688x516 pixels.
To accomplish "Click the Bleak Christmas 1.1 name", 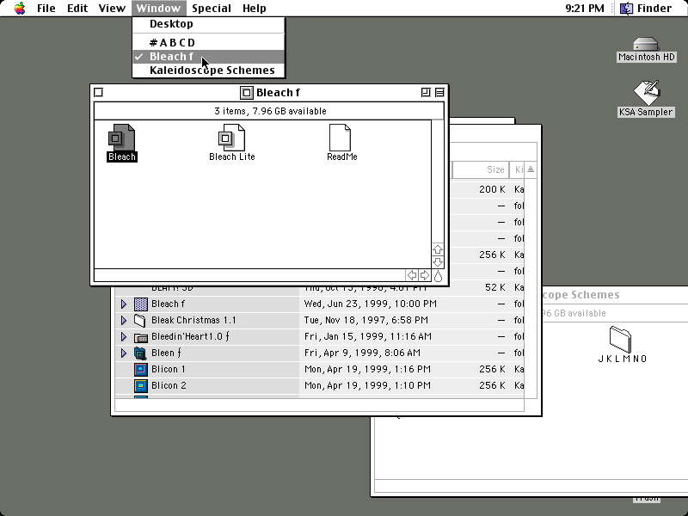I will (x=193, y=320).
